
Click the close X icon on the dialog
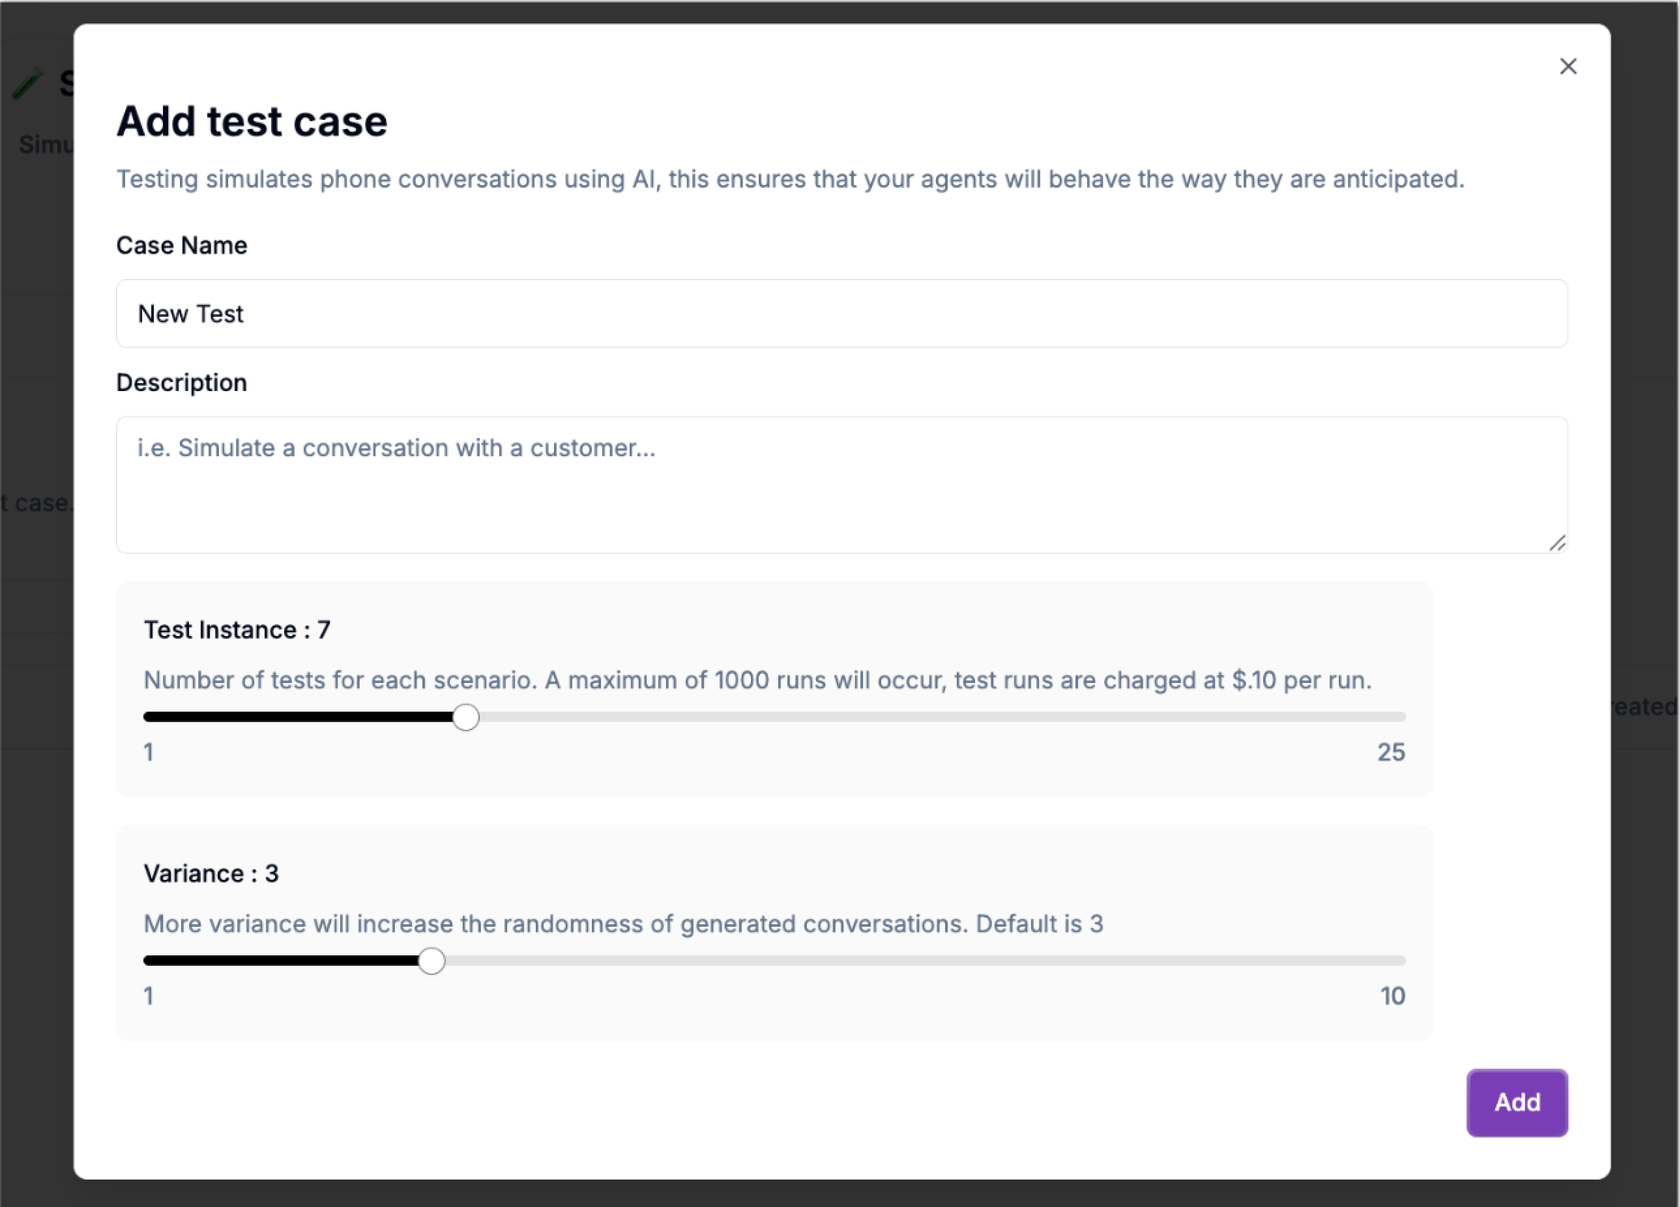[x=1568, y=66]
